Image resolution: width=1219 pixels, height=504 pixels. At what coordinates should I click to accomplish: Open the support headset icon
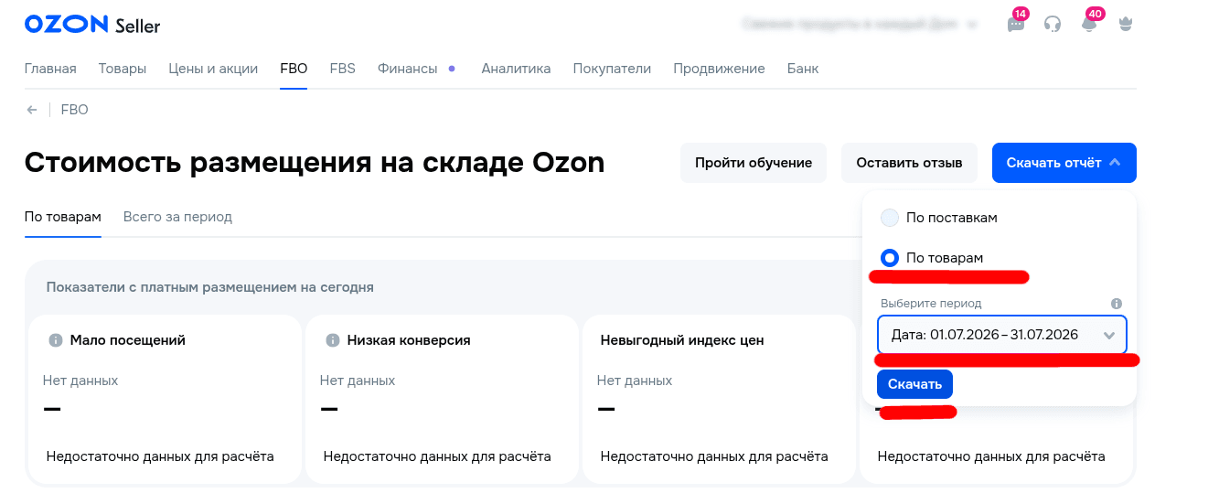pyautogui.click(x=1053, y=25)
